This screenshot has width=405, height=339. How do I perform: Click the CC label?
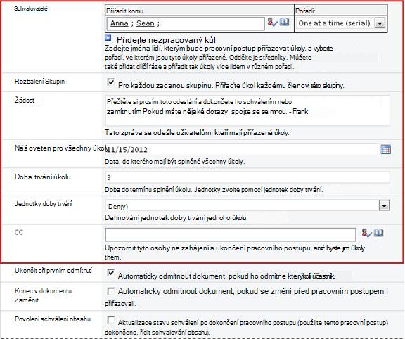click(x=19, y=232)
